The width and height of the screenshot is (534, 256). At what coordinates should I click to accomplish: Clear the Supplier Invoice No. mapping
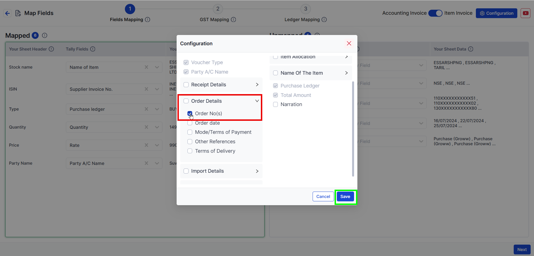146,89
